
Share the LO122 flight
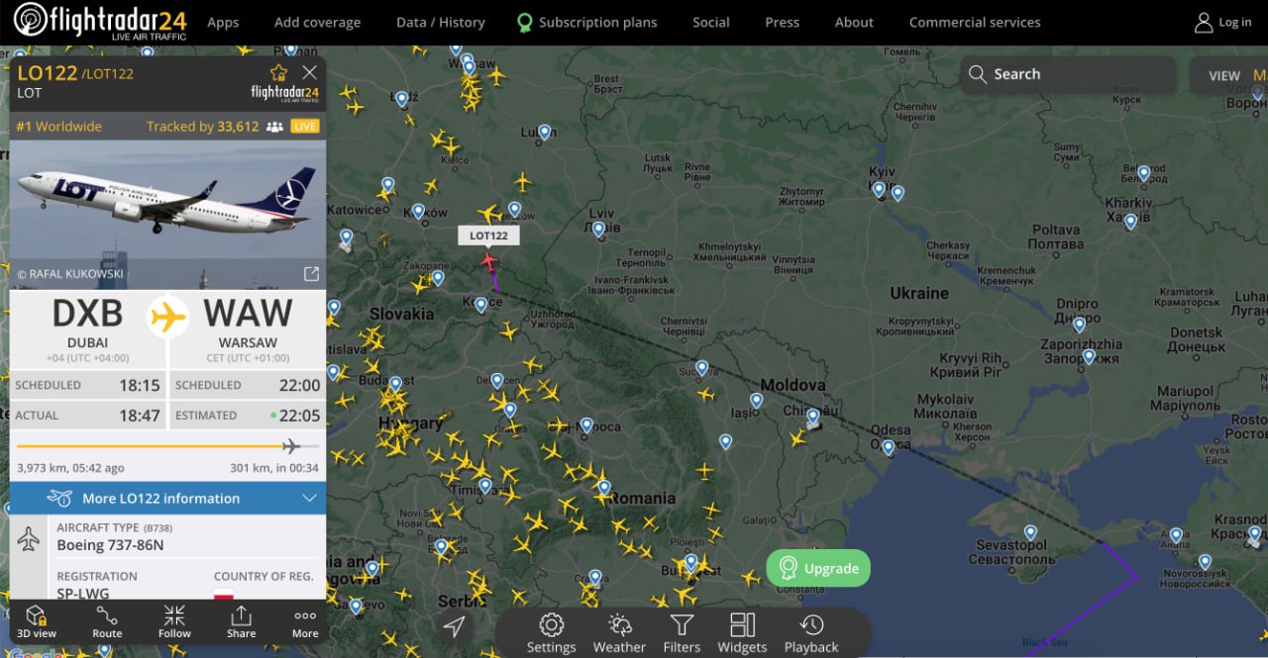click(x=241, y=622)
